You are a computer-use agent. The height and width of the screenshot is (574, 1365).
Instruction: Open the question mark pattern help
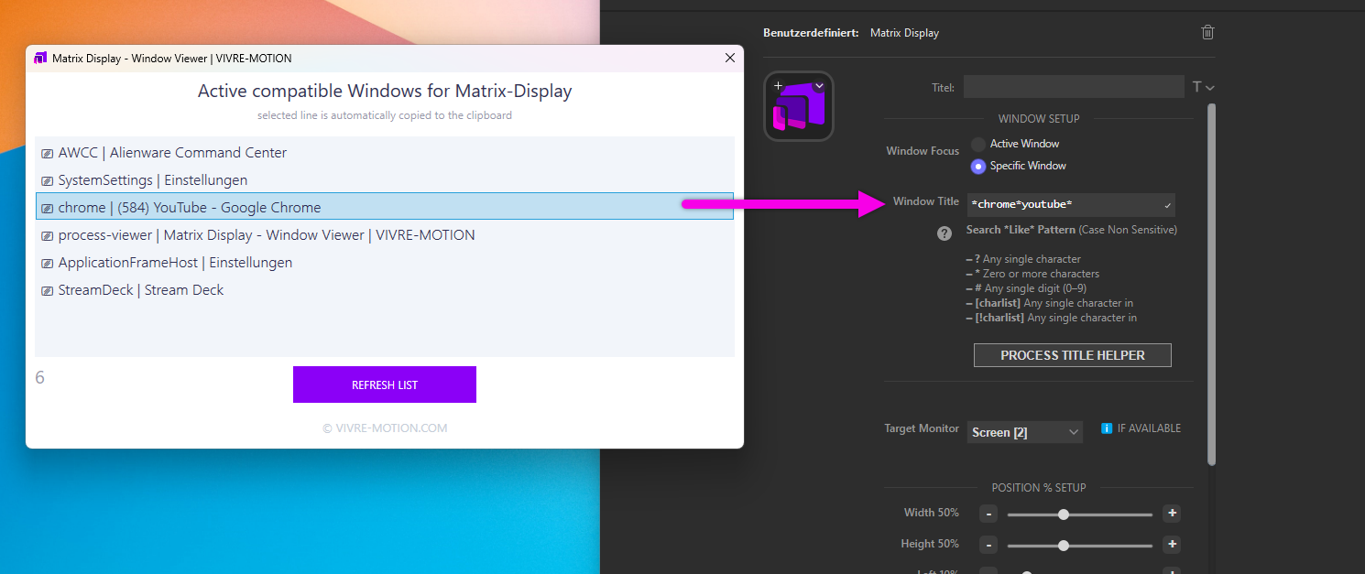pyautogui.click(x=945, y=233)
